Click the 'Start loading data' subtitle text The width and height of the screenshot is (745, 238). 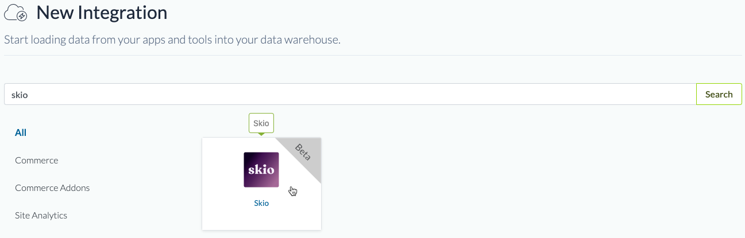pyautogui.click(x=172, y=40)
